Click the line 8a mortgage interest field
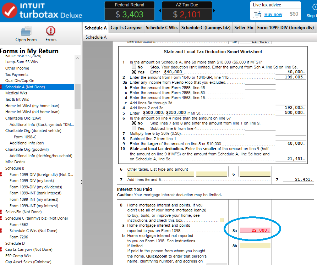317x265 pixels. tap(255, 230)
